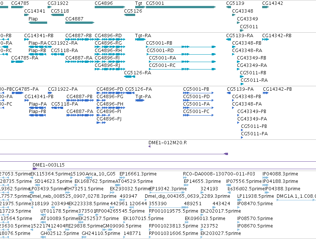Screen dimensions: 316x239
Task: Click EST label LP11938.5prime
Action: coord(255,196)
